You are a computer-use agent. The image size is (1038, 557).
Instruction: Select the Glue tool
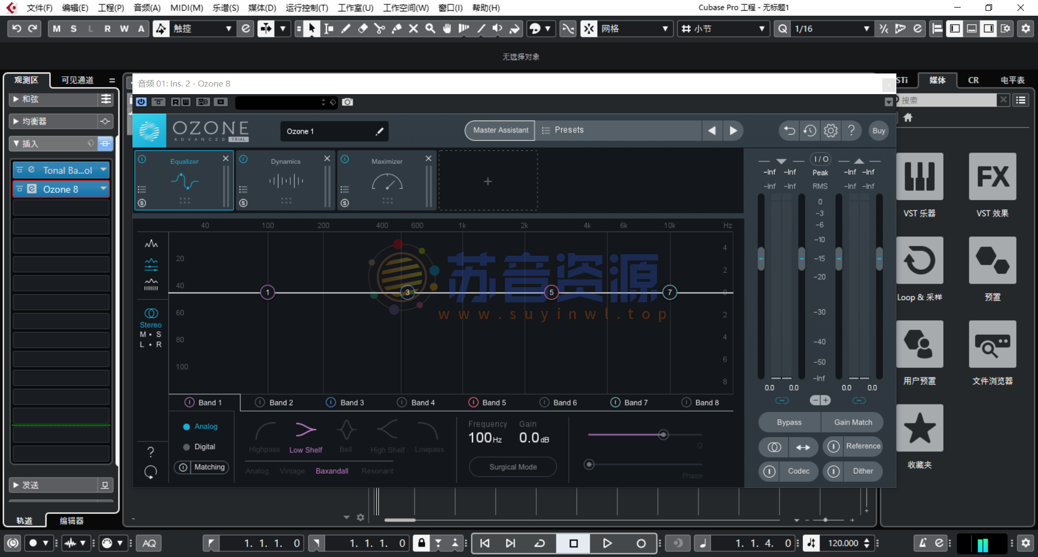tap(396, 29)
